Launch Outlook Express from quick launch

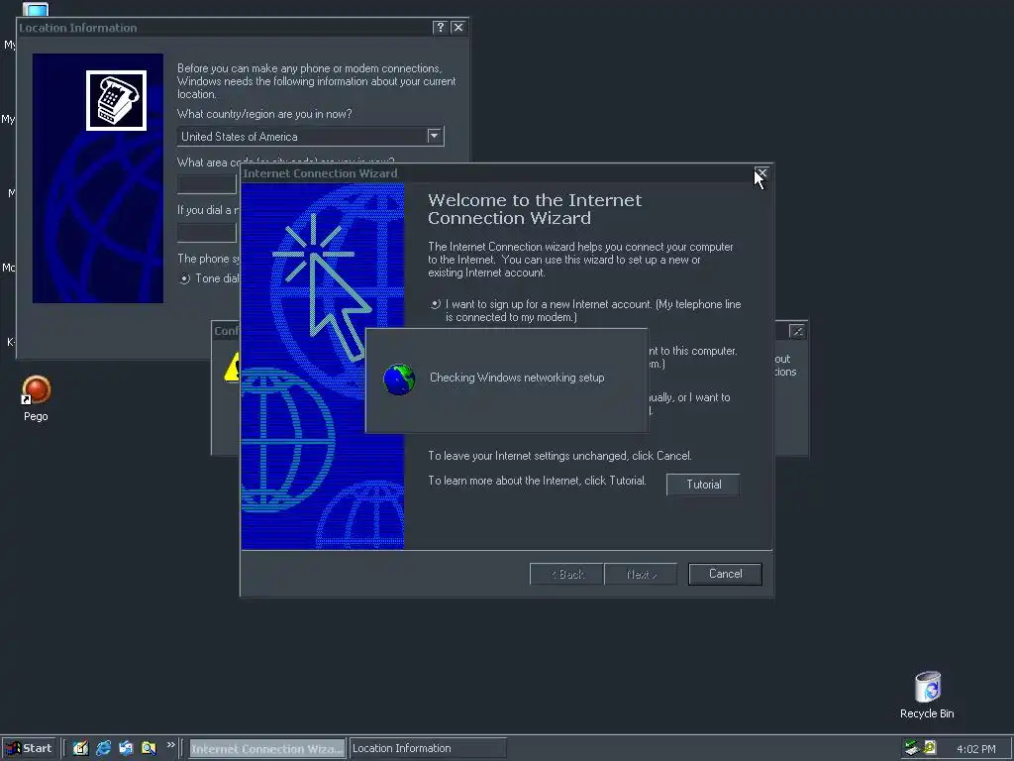(126, 748)
